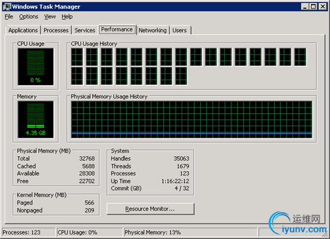The height and width of the screenshot is (239, 330).
Task: Click the Memory 4.35 GB gauge
Action: click(36, 119)
